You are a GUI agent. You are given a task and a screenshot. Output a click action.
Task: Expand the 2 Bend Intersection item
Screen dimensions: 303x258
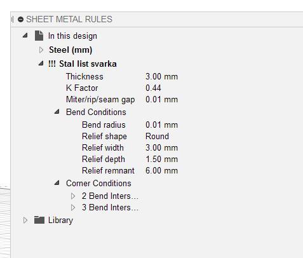click(x=73, y=196)
